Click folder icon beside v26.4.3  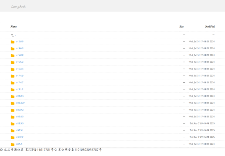(13, 117)
